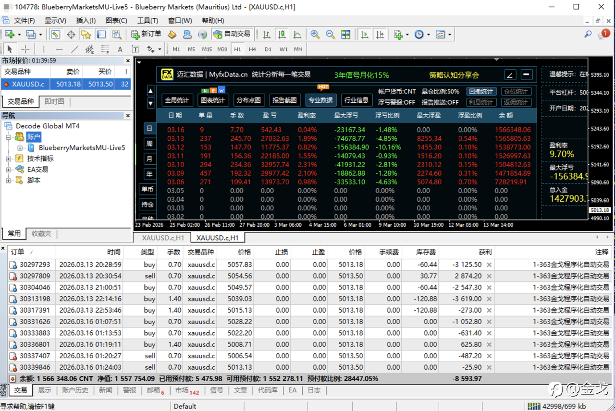Click the 新订单 (New Order) toolbar button

point(147,34)
